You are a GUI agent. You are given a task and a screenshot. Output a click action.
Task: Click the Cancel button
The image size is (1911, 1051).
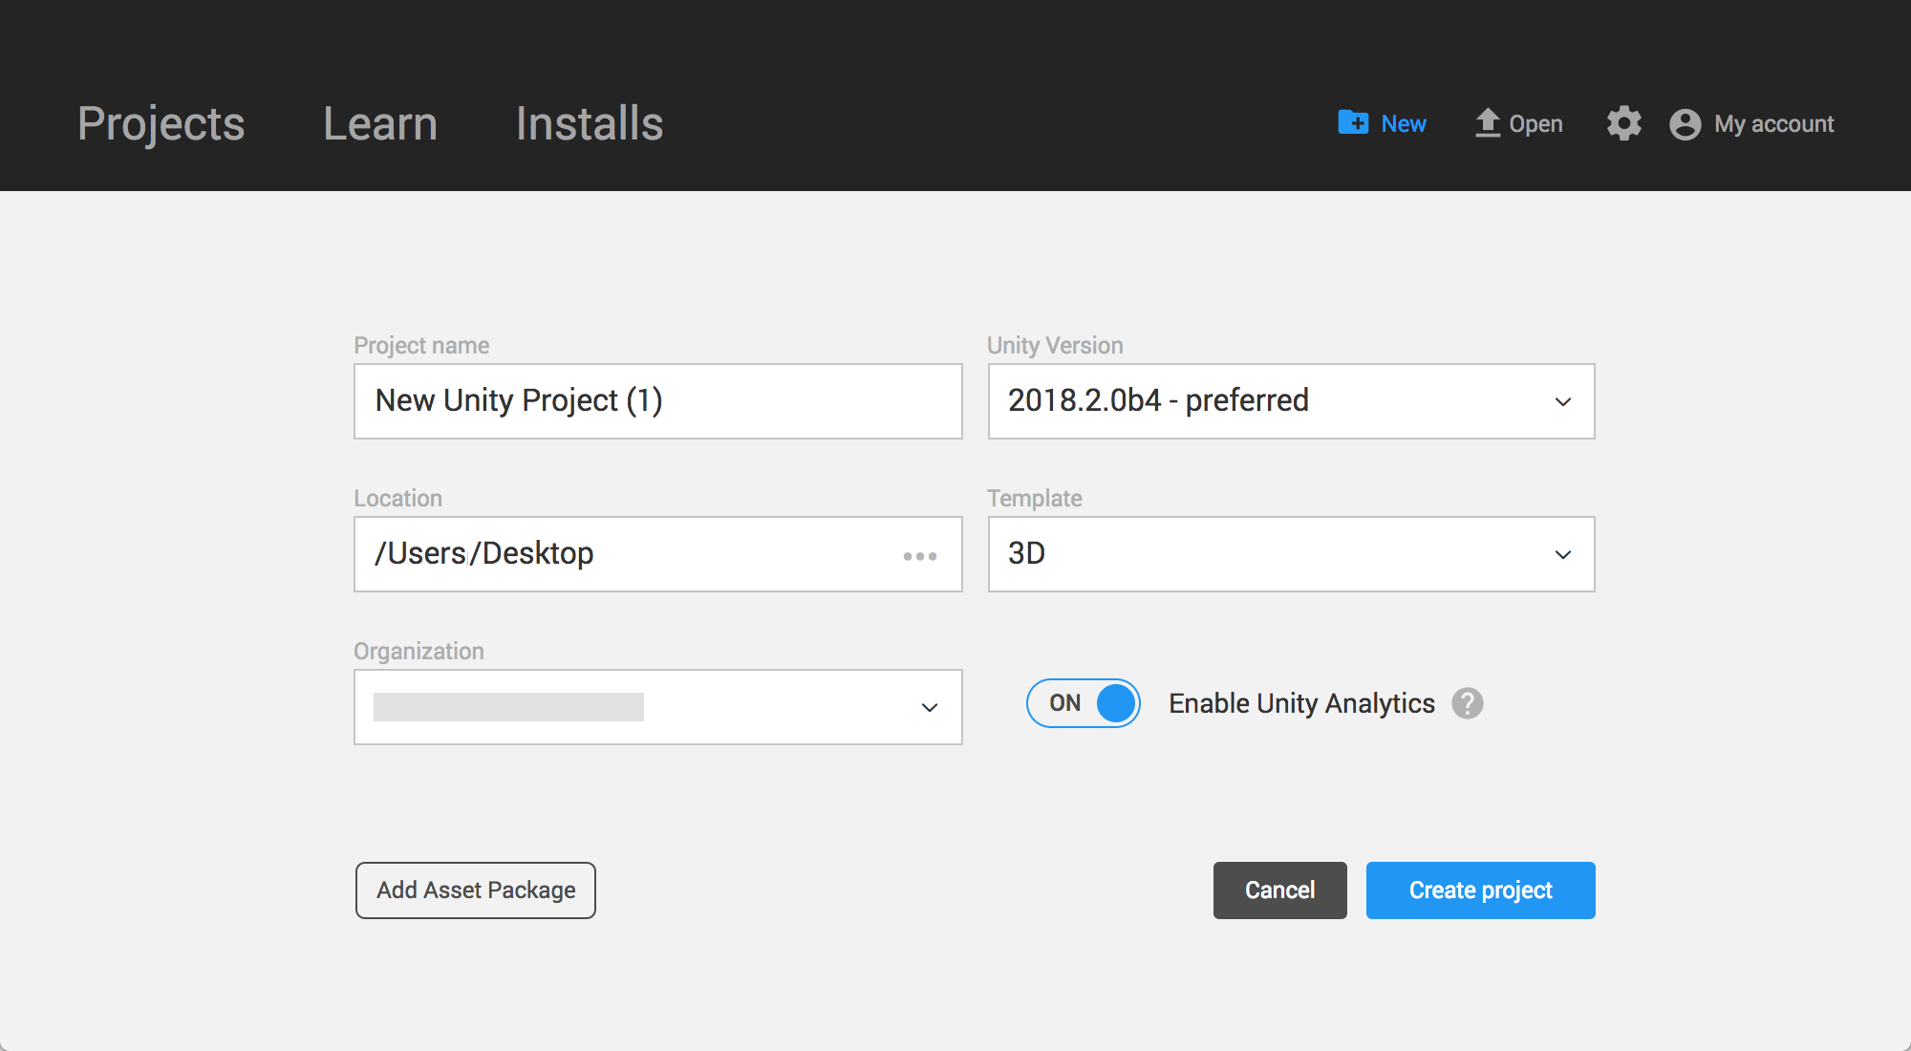(1278, 890)
